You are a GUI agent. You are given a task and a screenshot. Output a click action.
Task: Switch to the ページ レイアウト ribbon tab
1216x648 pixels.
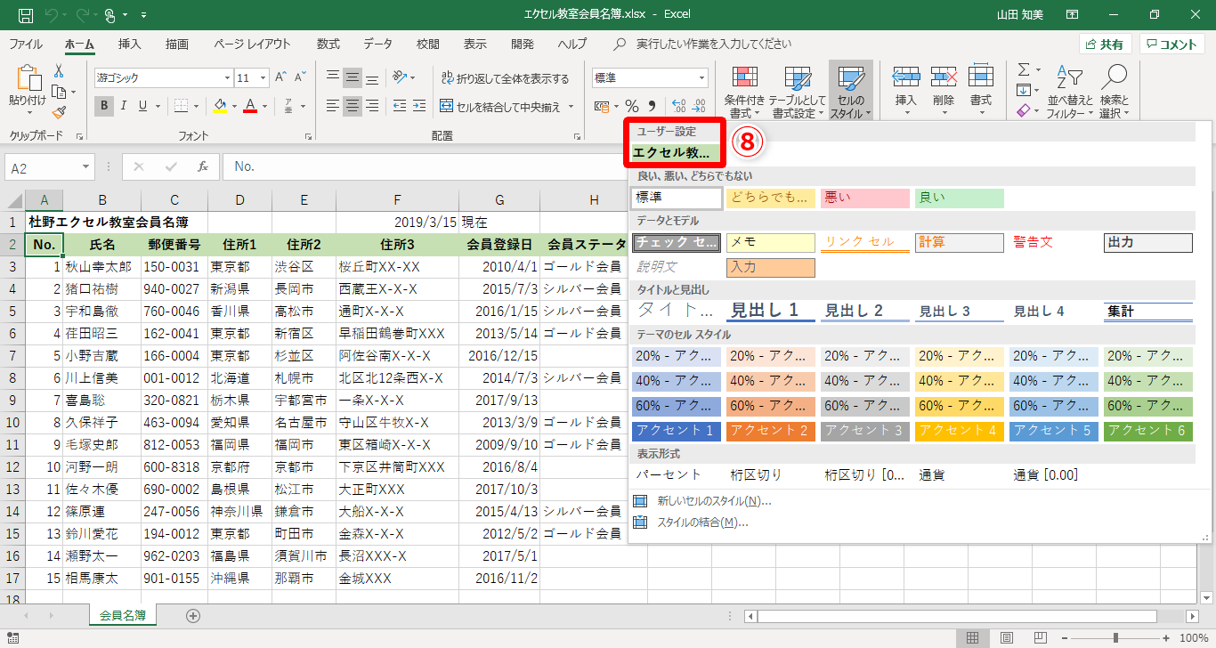click(x=252, y=44)
